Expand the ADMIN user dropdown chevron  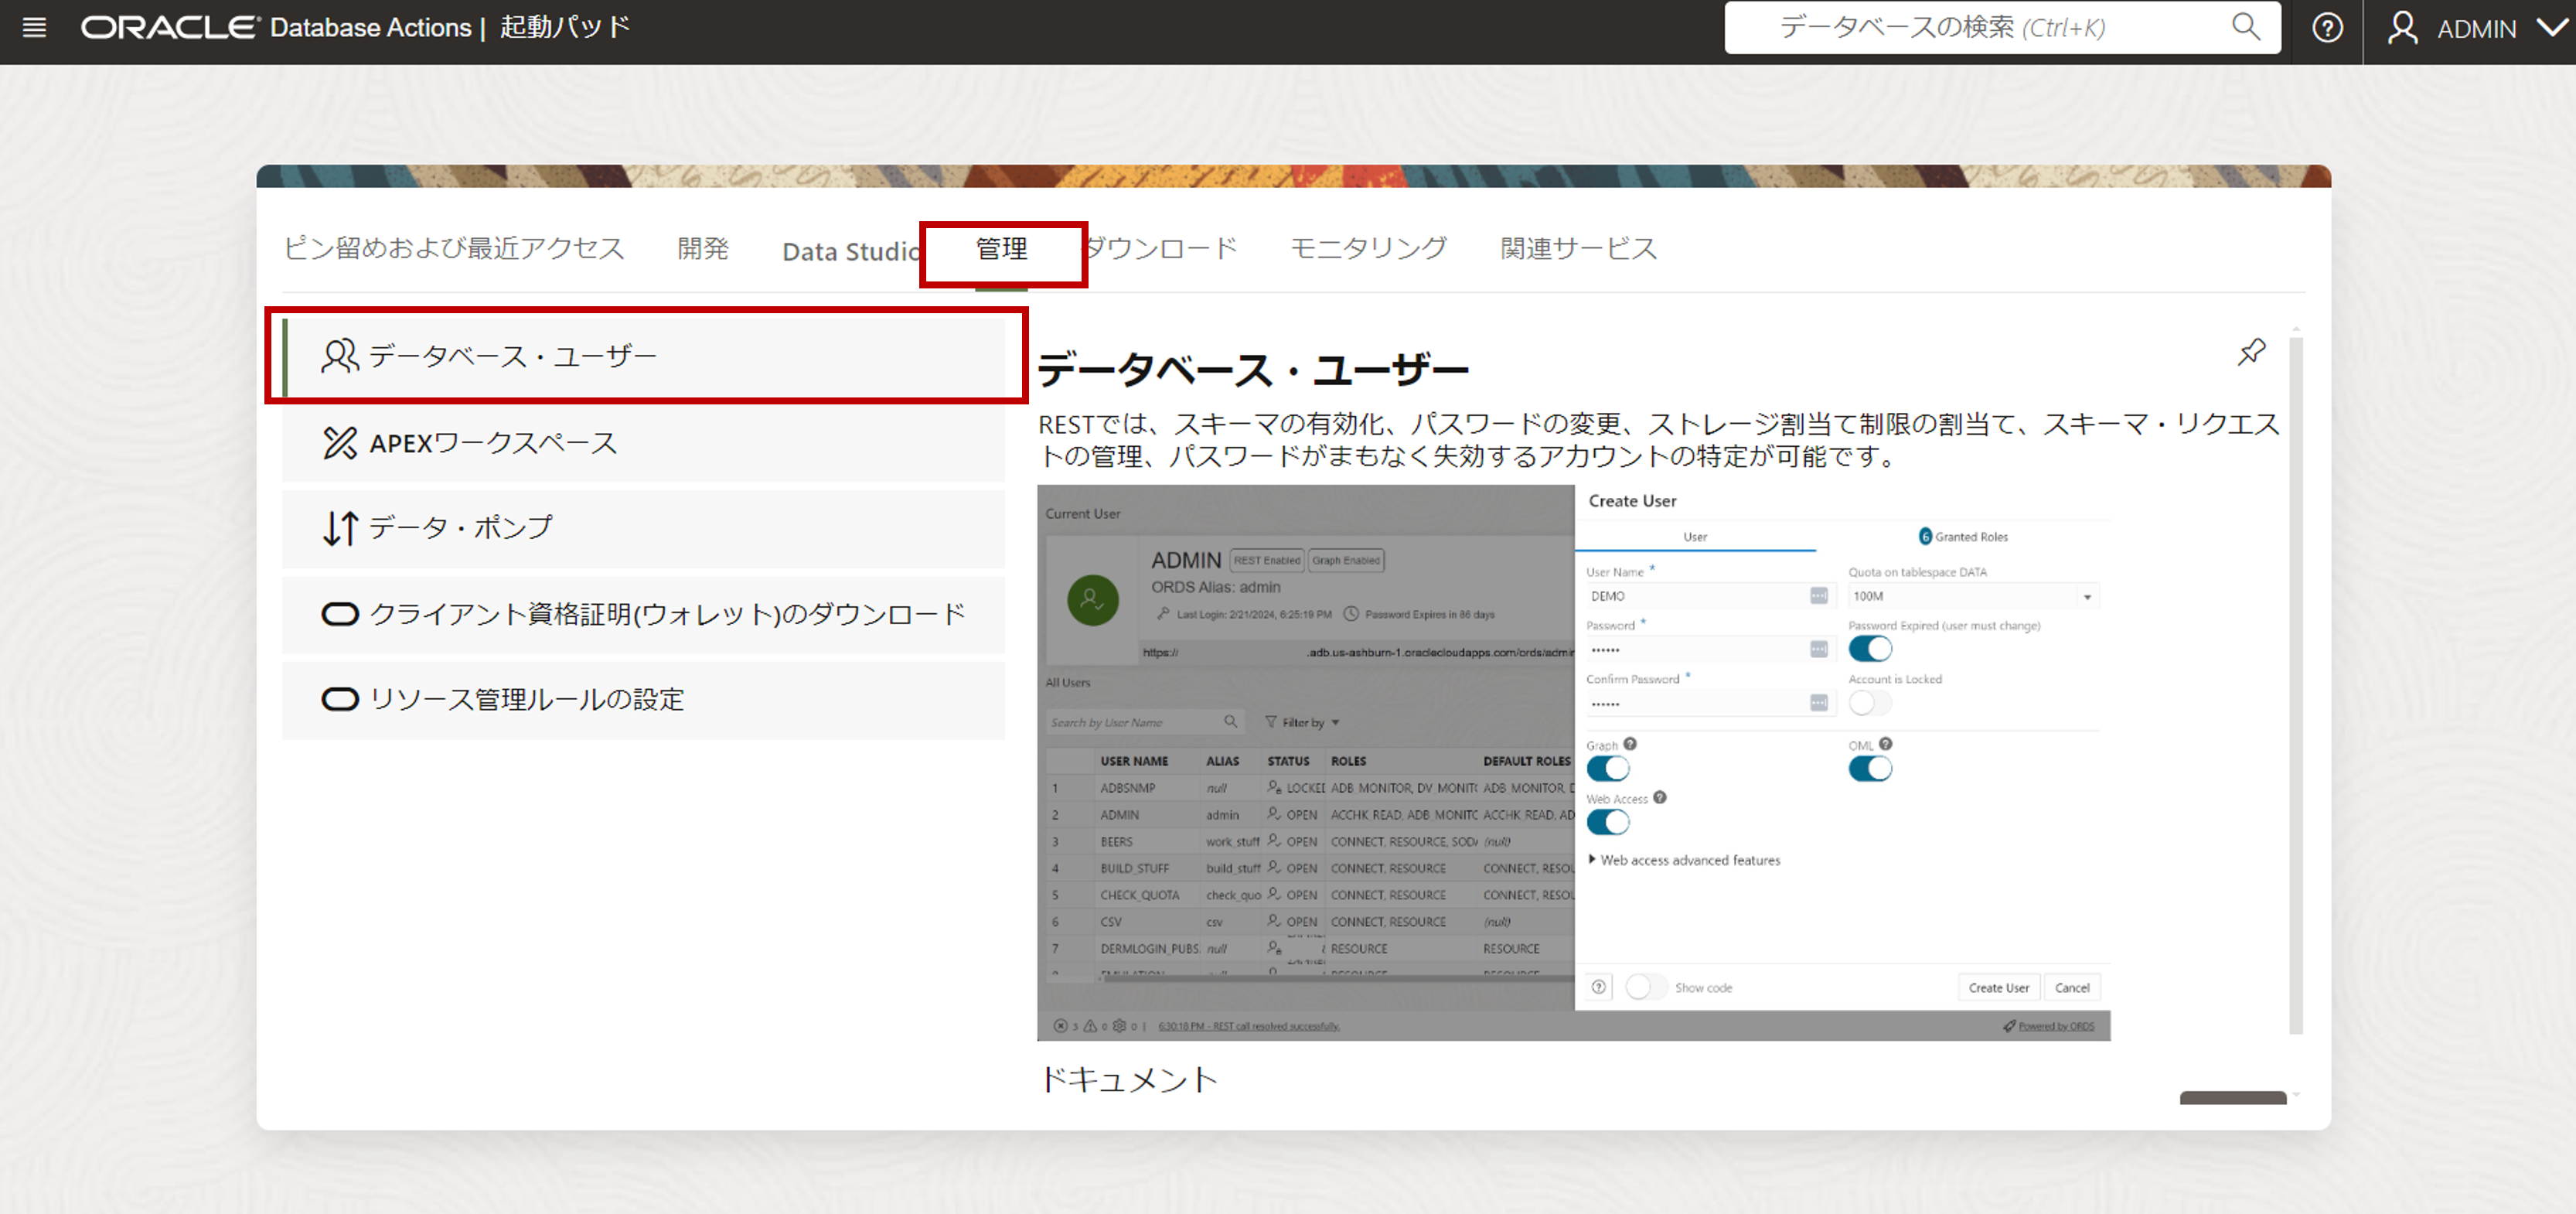[x=2552, y=27]
